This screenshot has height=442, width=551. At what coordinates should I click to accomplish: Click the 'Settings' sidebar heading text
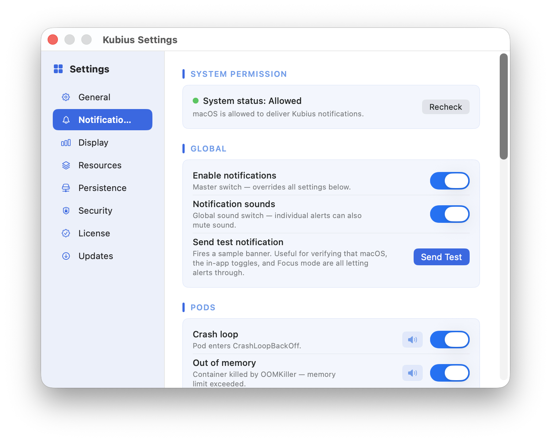point(89,69)
